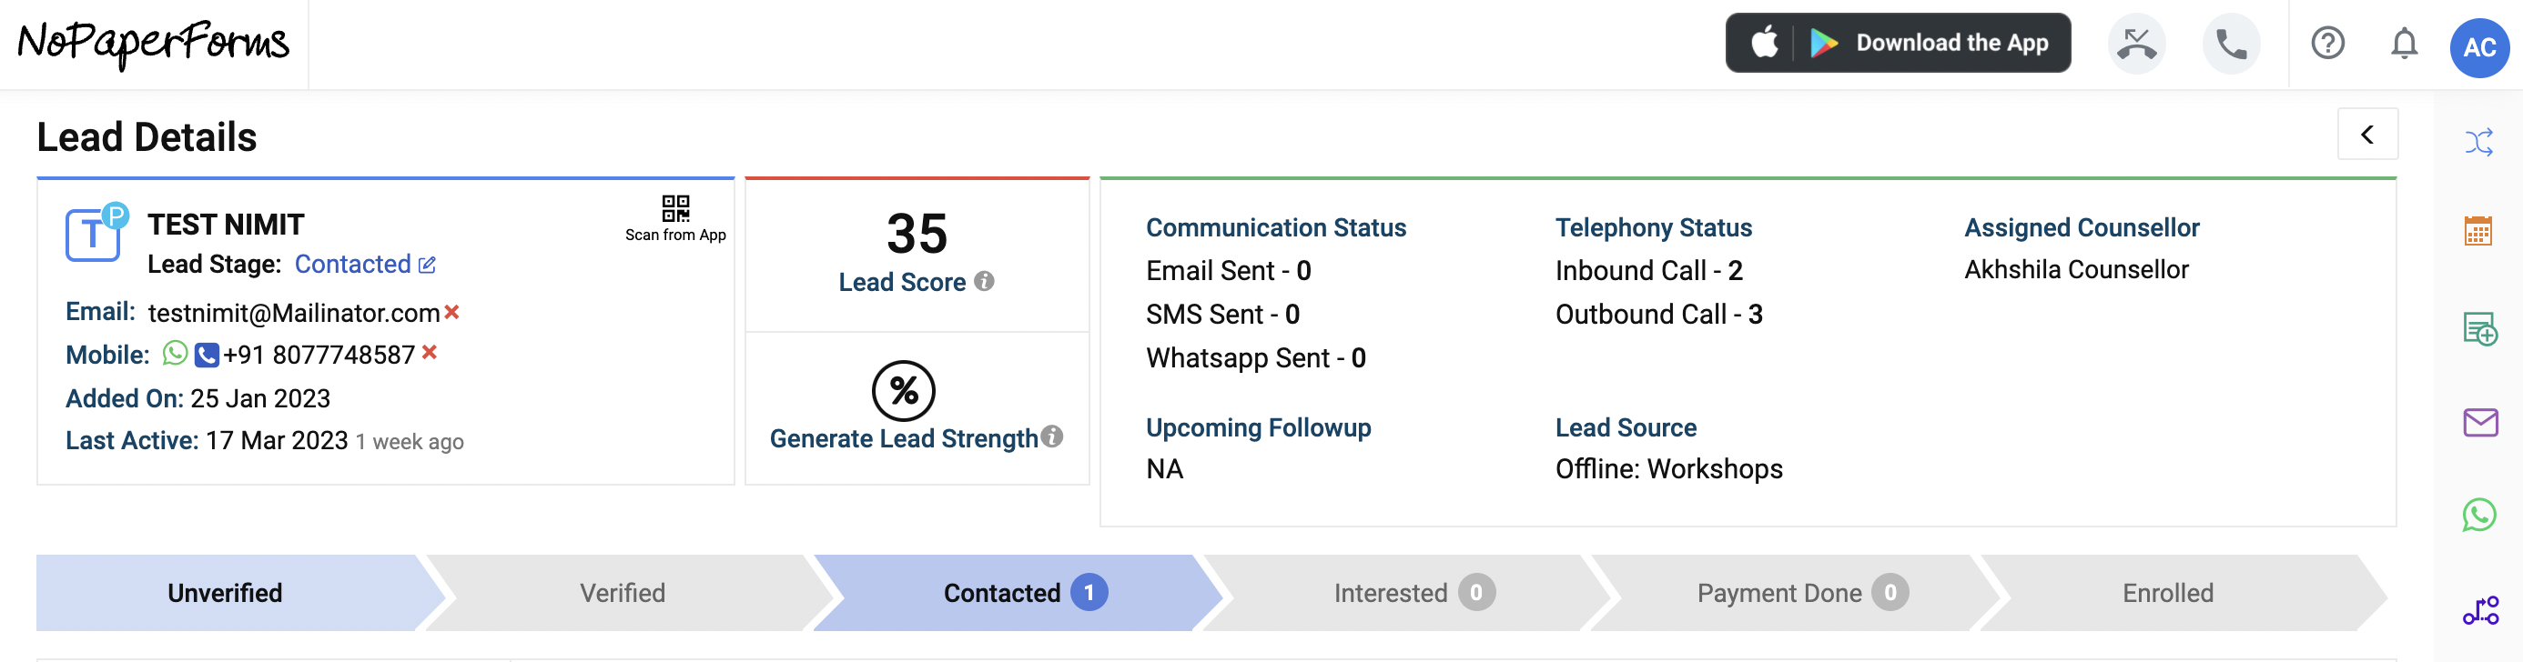Open Lead Score info tooltip icon
This screenshot has height=662, width=2523.
[984, 282]
